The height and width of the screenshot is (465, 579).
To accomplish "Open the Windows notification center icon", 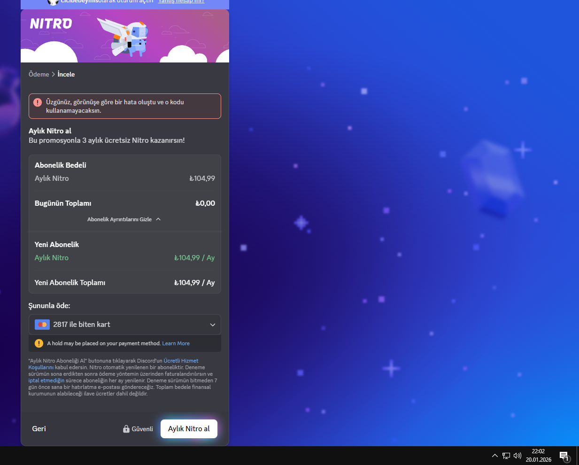I will coord(564,456).
